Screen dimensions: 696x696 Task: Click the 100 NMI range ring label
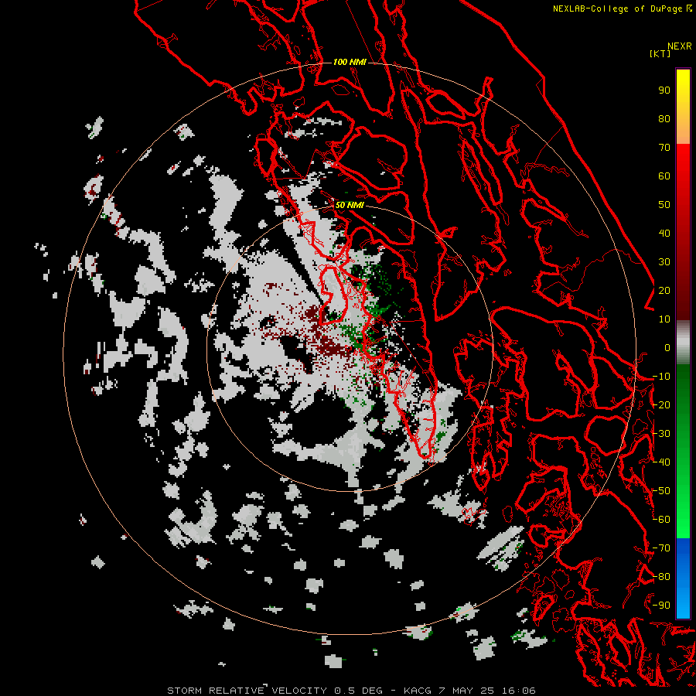350,62
